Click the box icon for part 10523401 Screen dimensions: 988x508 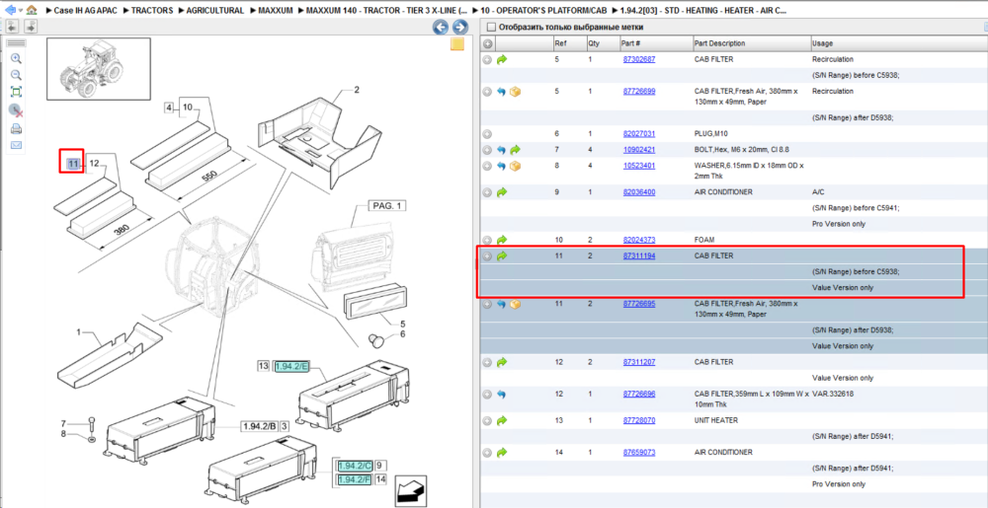click(516, 166)
